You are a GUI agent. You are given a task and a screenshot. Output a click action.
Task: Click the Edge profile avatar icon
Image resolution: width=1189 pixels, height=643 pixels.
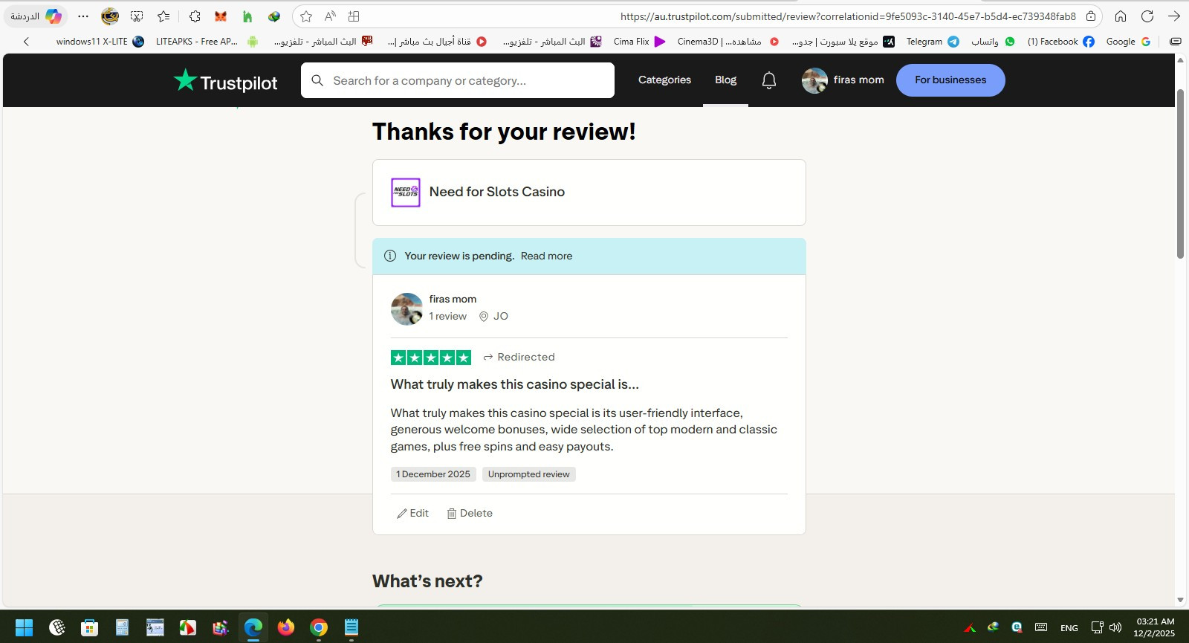tap(110, 16)
